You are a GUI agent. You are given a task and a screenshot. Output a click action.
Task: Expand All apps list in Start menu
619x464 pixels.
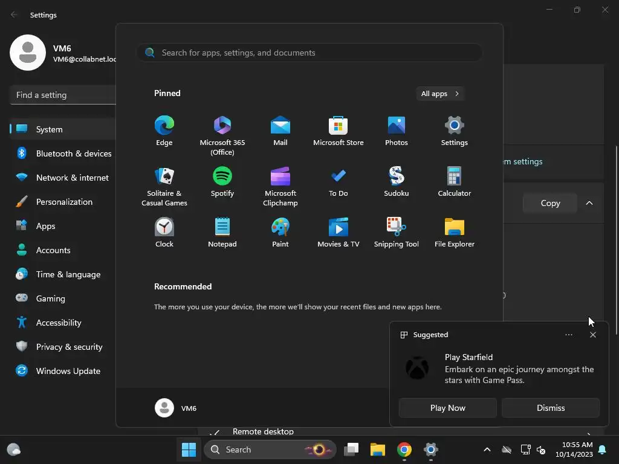coord(440,94)
